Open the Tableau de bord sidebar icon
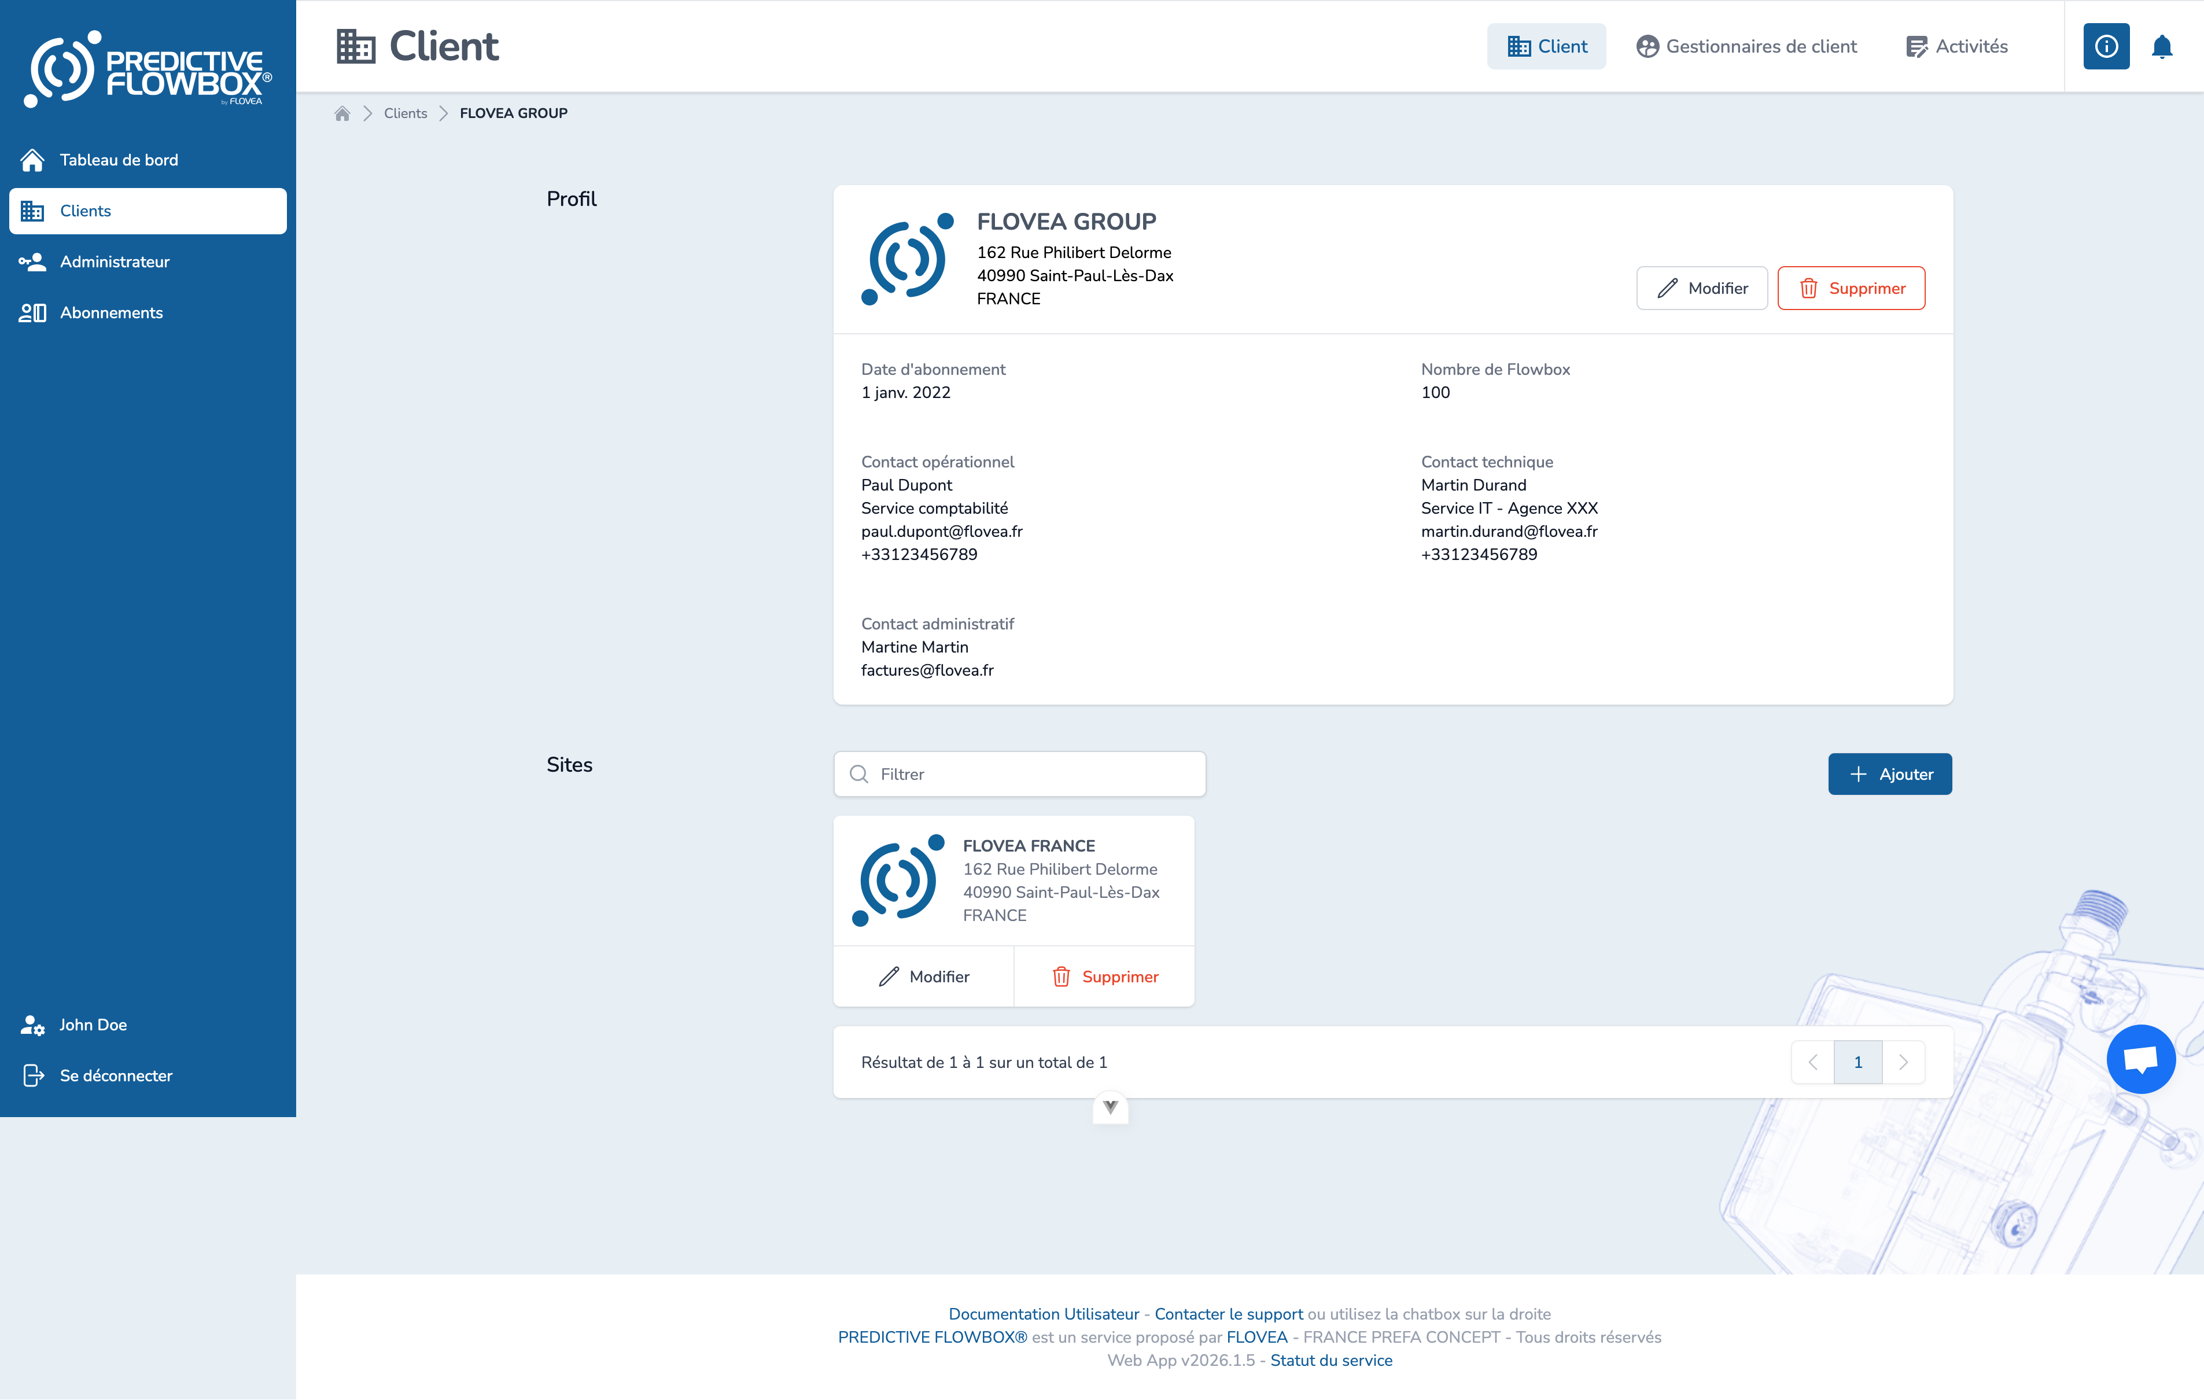2204x1400 pixels. pos(33,159)
